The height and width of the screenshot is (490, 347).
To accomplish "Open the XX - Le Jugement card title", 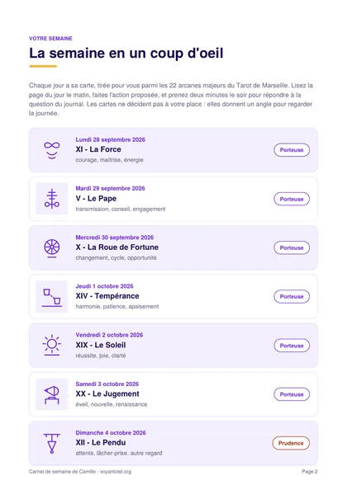I will (107, 393).
